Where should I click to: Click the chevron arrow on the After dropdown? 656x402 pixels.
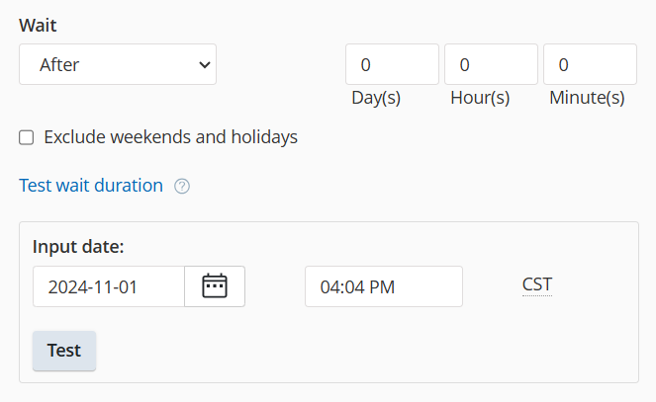click(205, 65)
